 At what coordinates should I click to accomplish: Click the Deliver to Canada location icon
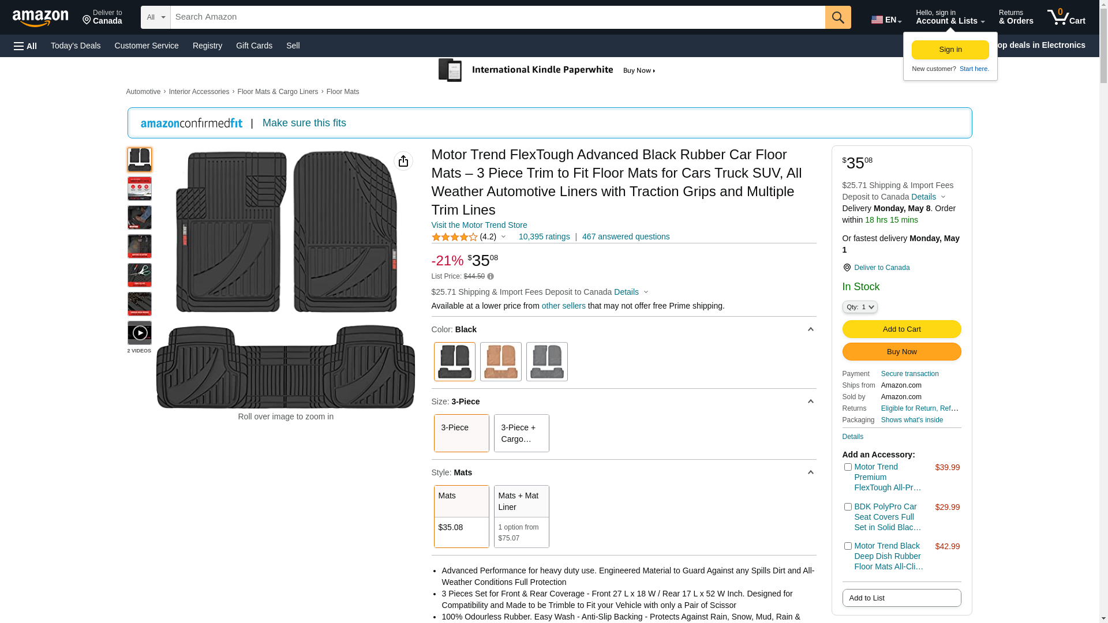847,268
